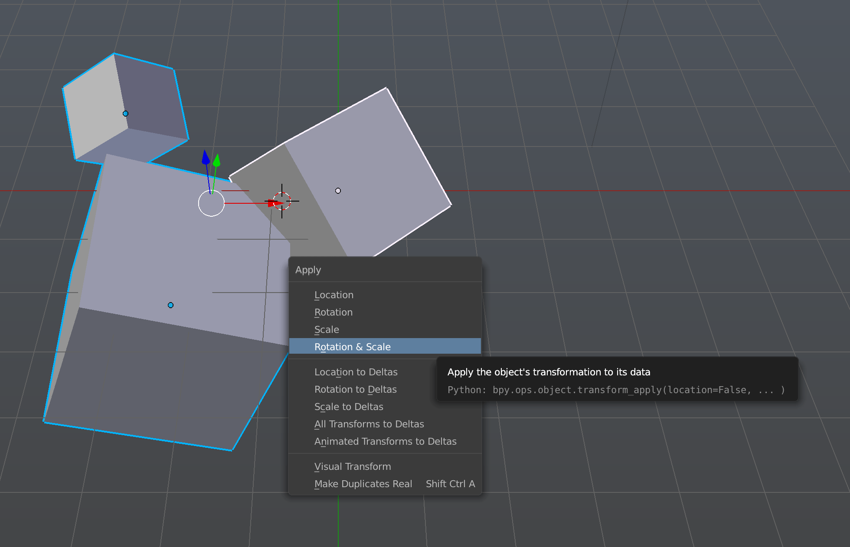Click the blue Z-axis gizmo arrow
This screenshot has width=850, height=547.
[x=206, y=158]
